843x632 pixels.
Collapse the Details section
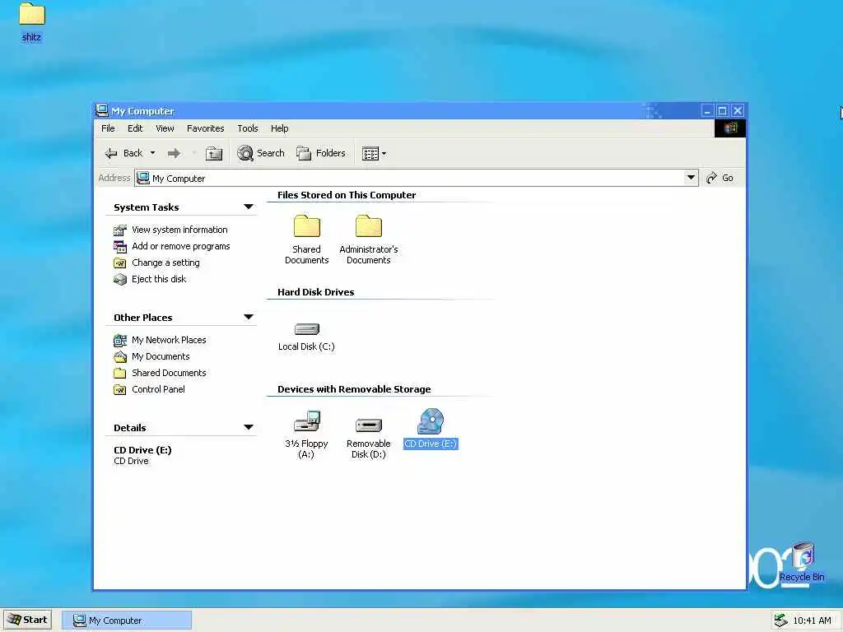[x=249, y=427]
